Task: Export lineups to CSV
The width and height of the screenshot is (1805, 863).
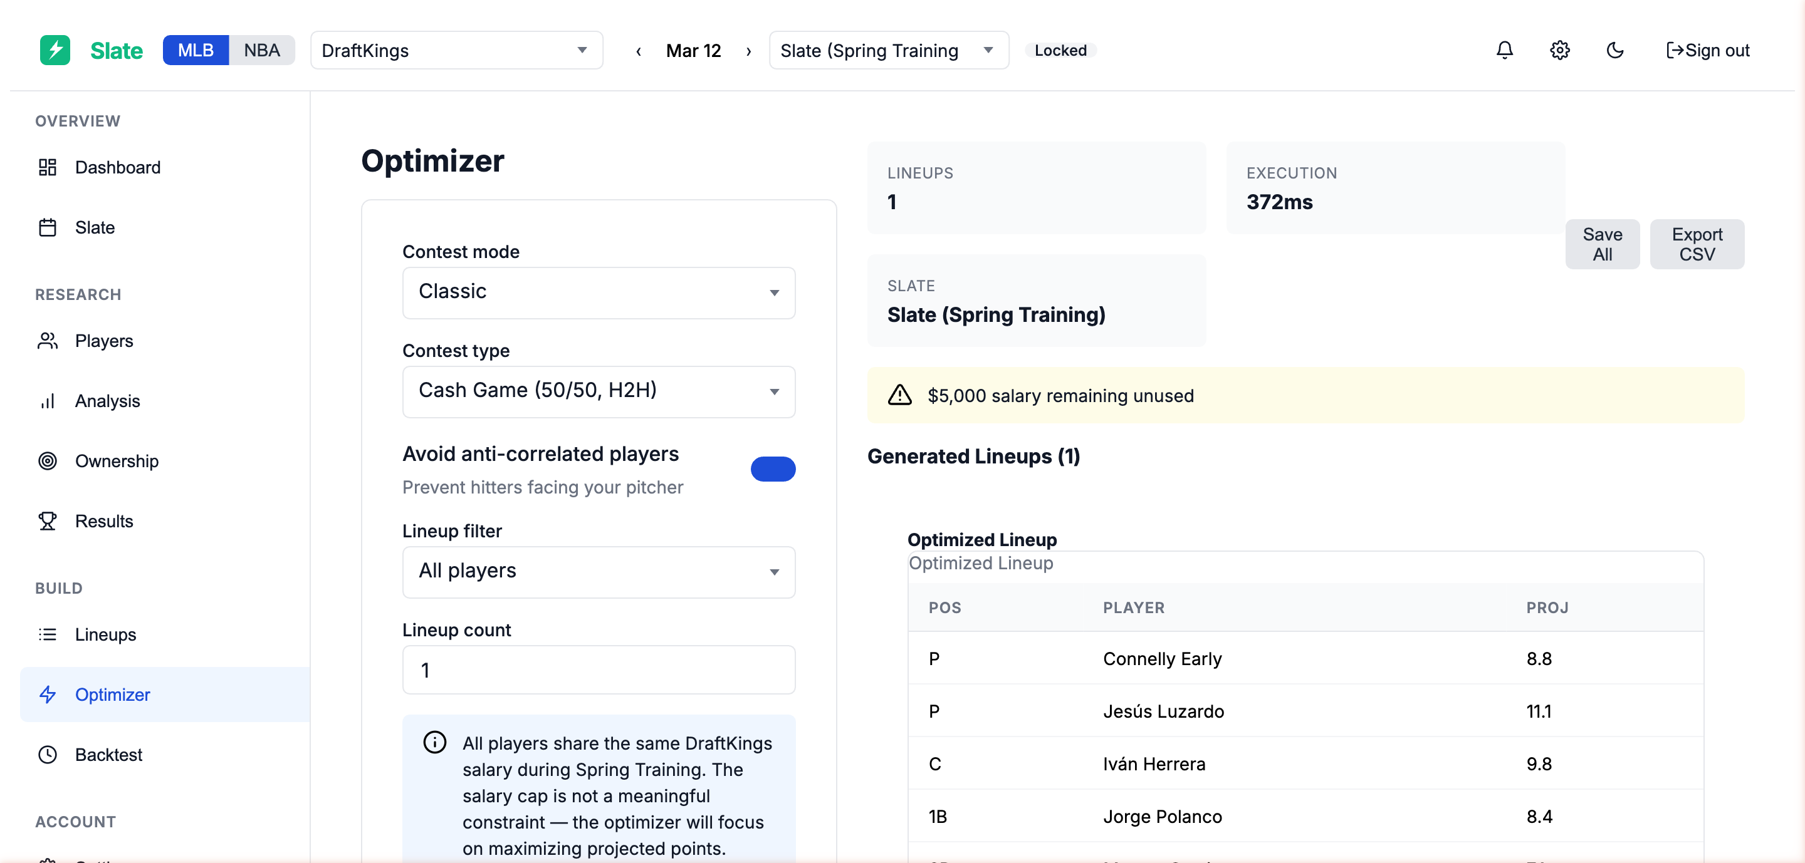Action: pyautogui.click(x=1697, y=244)
